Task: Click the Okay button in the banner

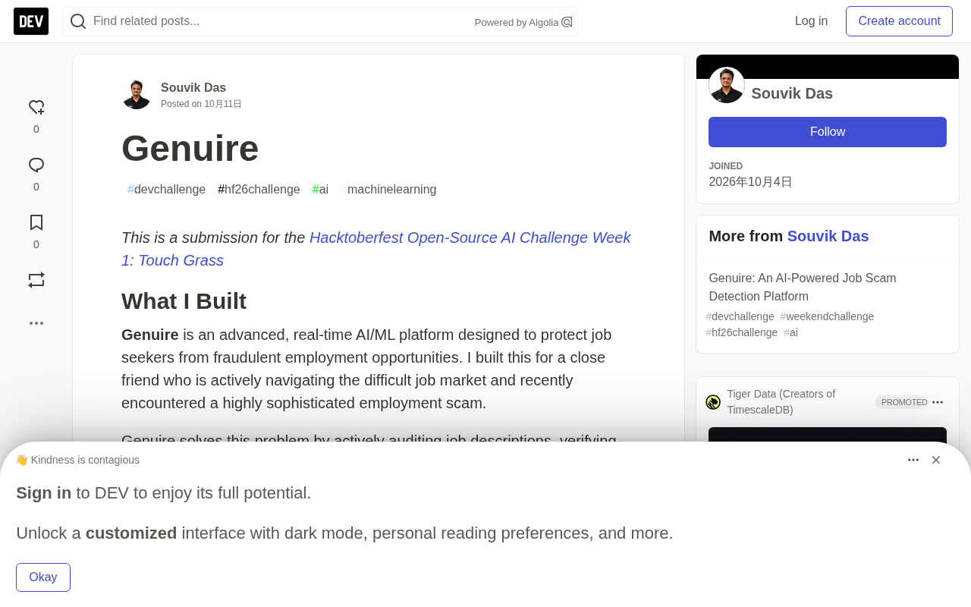Action: click(x=43, y=577)
